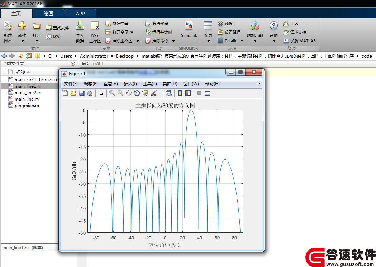Insert a legend via the Figure 1 toolbar

[x=188, y=93]
